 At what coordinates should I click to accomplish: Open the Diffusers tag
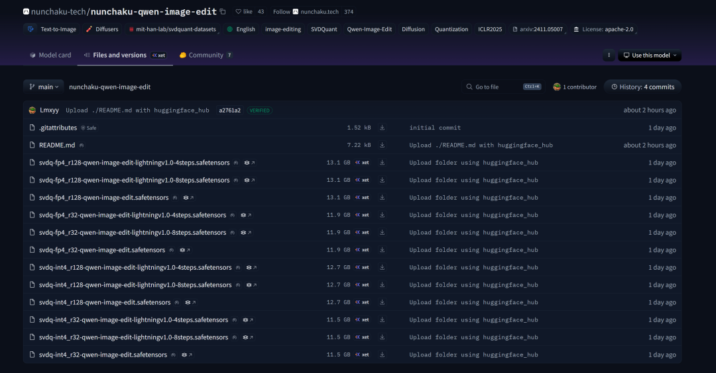point(102,29)
